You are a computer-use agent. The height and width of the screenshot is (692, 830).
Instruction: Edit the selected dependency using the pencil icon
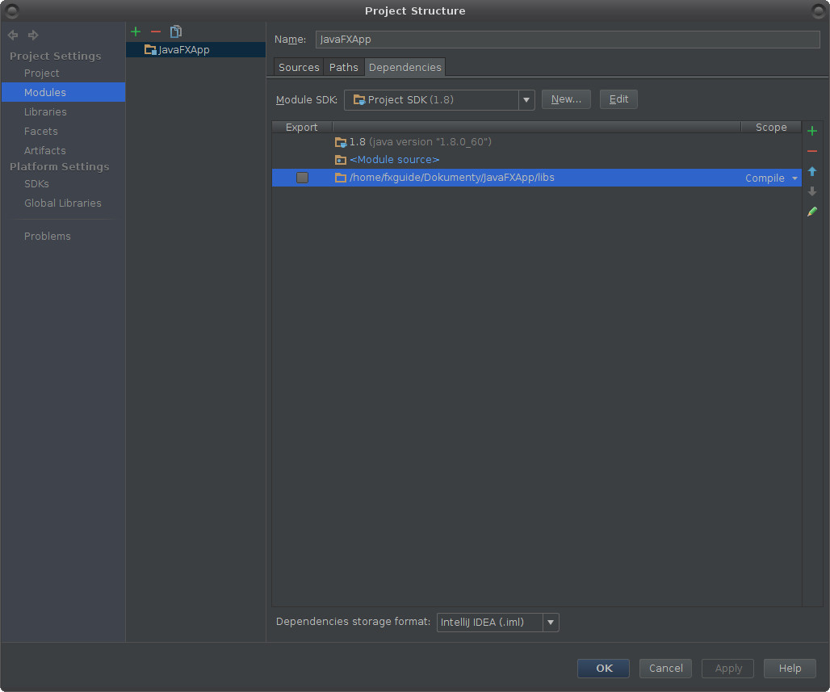click(x=812, y=212)
